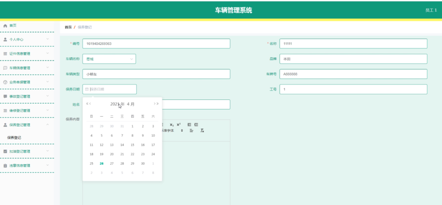The height and width of the screenshot is (205, 442).
Task: Apply superscript formatting in editor toolbar
Action: pyautogui.click(x=179, y=124)
